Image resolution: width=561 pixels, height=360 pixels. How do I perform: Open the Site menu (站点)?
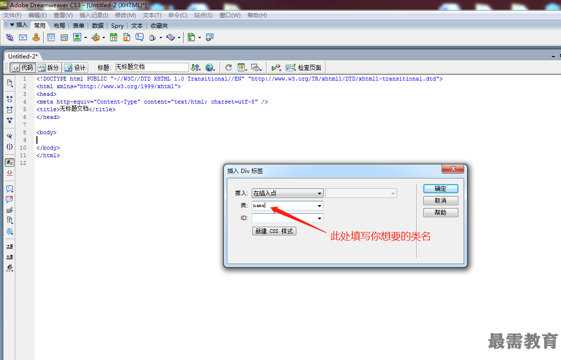[203, 15]
